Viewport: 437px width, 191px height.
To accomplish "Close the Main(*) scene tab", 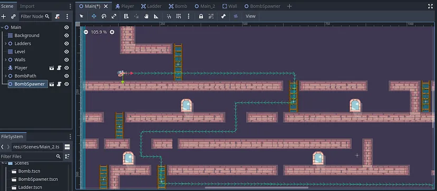I will [x=106, y=6].
